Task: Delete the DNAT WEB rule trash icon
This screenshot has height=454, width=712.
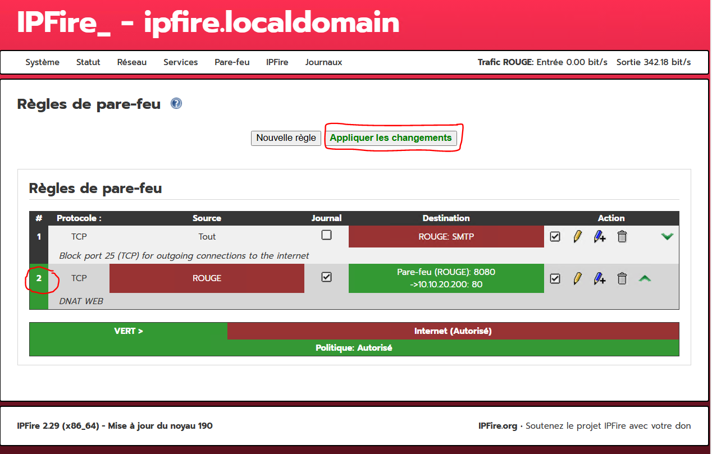Action: 622,278
